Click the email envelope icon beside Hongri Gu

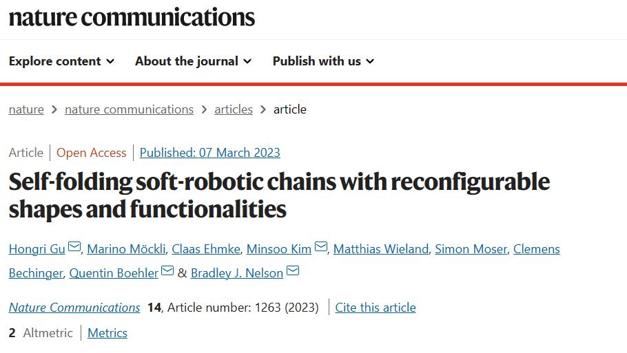coord(74,247)
